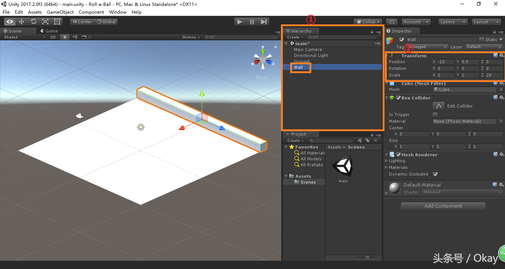The image size is (505, 269).
Task: Open the Collab dropdown
Action: click(x=368, y=22)
